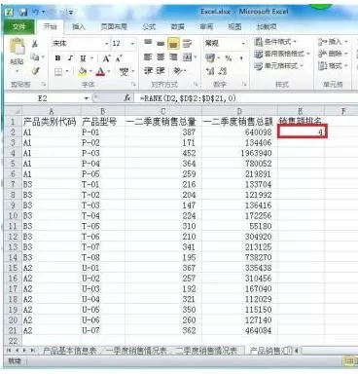Screen dimensions: 358x374
Task: Switch to the Formulas (公式) ribbon tab
Action: (149, 26)
